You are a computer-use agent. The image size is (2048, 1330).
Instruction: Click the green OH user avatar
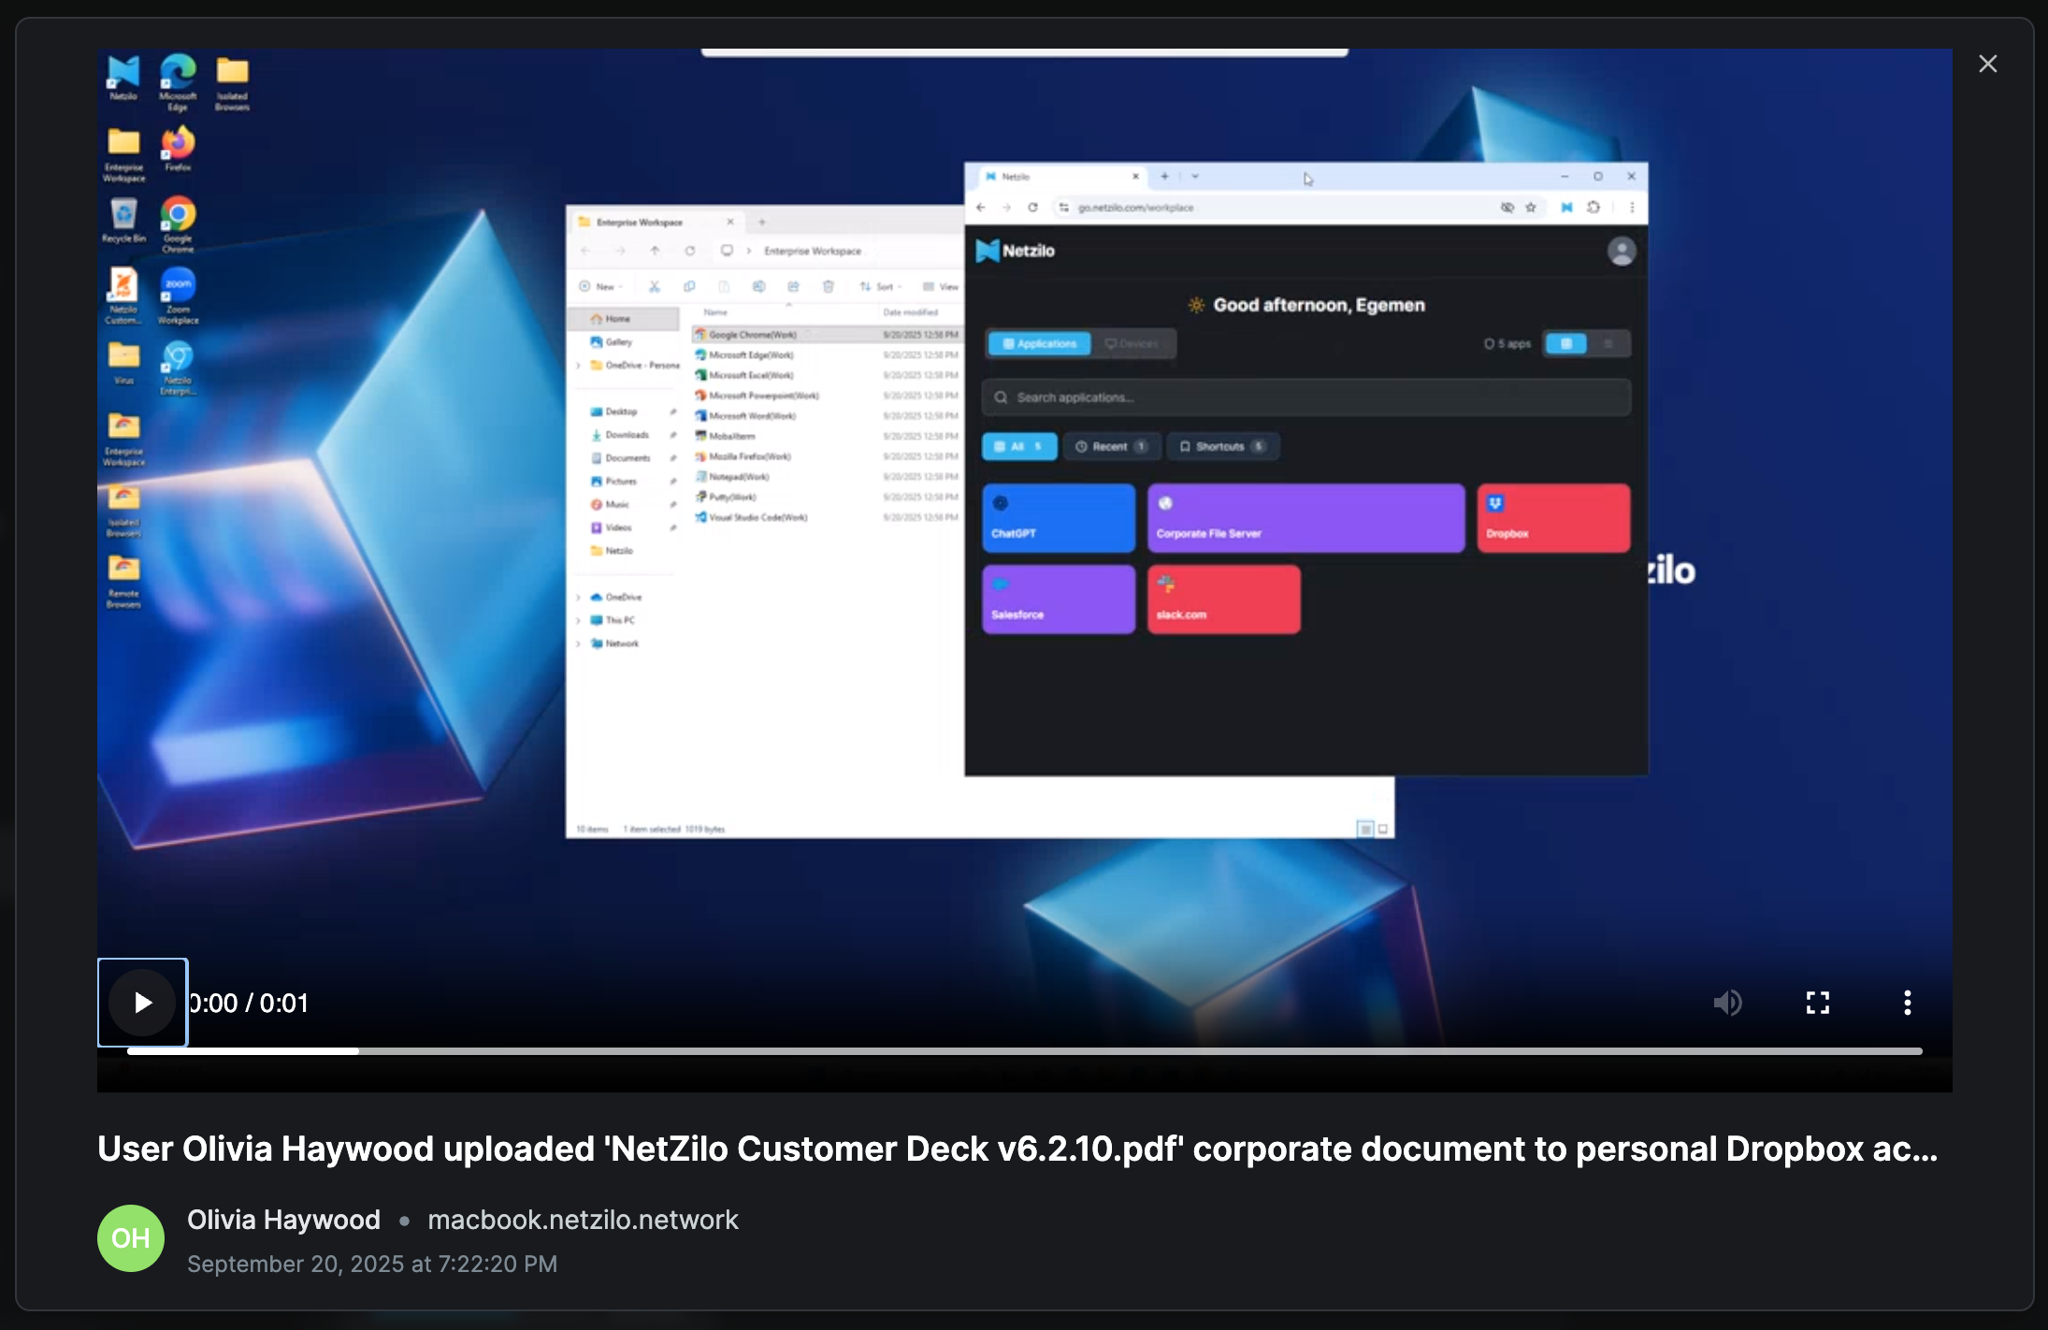[131, 1238]
